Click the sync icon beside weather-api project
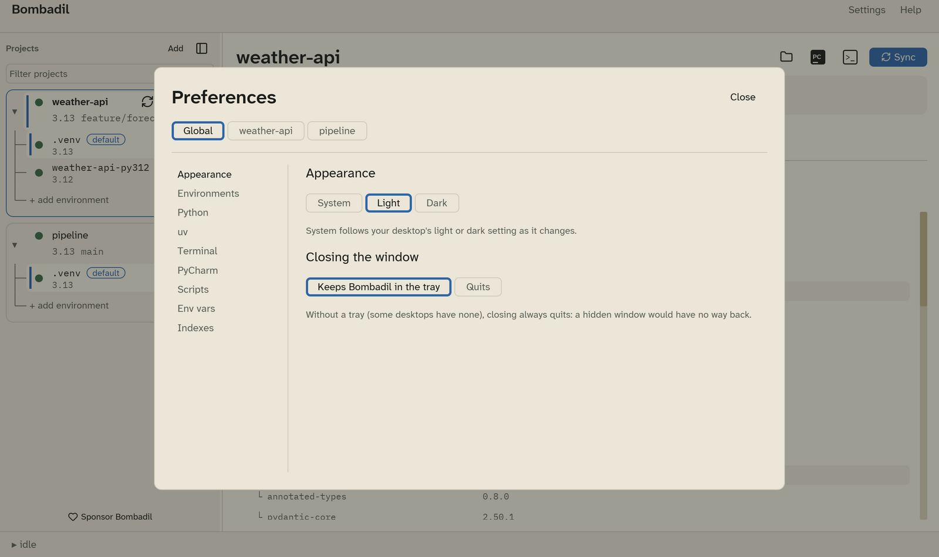The width and height of the screenshot is (939, 557). pyautogui.click(x=147, y=101)
